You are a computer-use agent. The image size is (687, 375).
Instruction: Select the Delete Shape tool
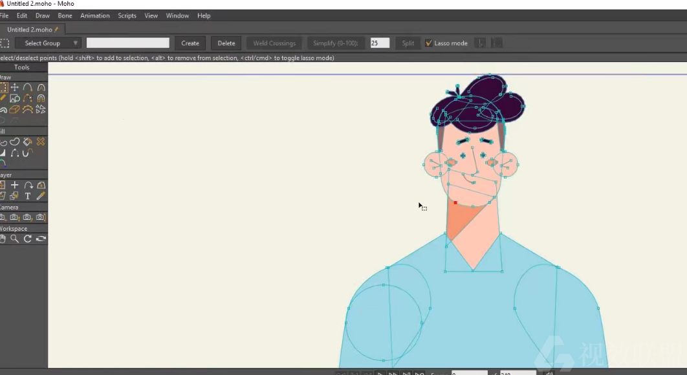coord(41,142)
